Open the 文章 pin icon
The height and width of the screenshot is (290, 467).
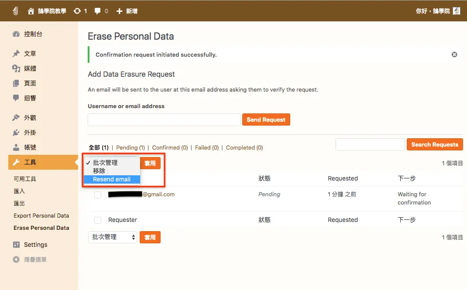tap(16, 54)
